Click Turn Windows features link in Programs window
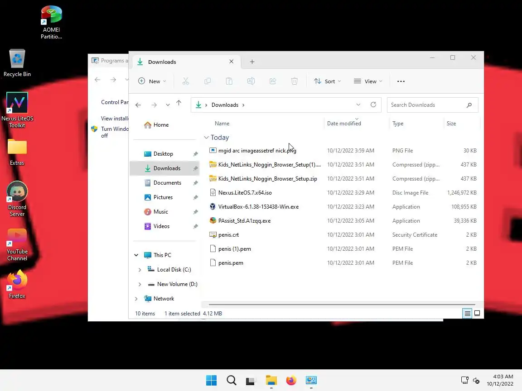Image resolution: width=522 pixels, height=391 pixels. point(115,132)
